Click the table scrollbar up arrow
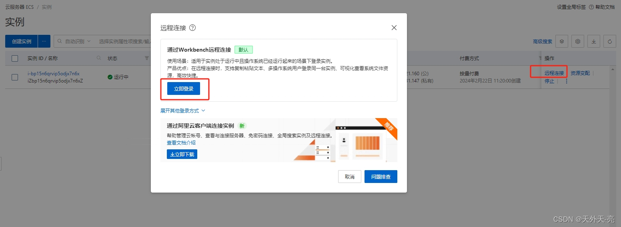621x227 pixels. click(x=613, y=69)
